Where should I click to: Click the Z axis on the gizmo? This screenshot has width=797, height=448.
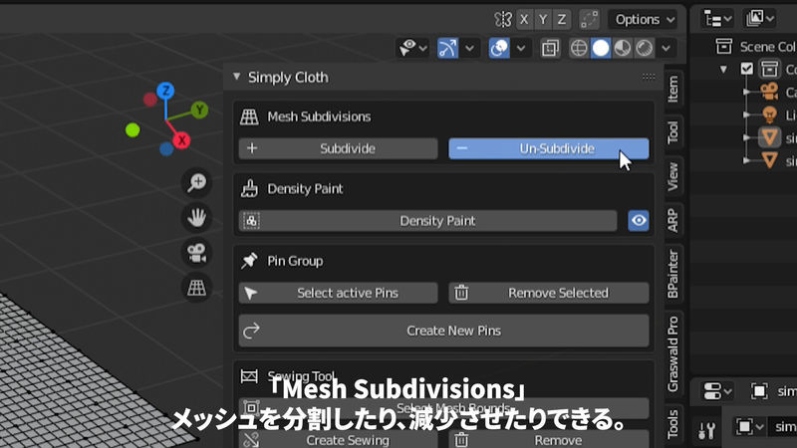pyautogui.click(x=165, y=91)
